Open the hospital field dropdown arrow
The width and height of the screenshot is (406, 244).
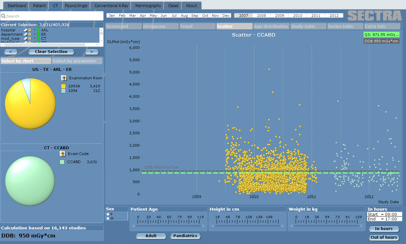pos(34,30)
